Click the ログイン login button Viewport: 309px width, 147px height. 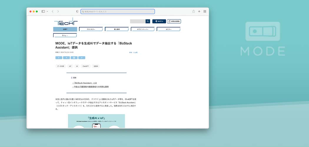tap(159, 21)
